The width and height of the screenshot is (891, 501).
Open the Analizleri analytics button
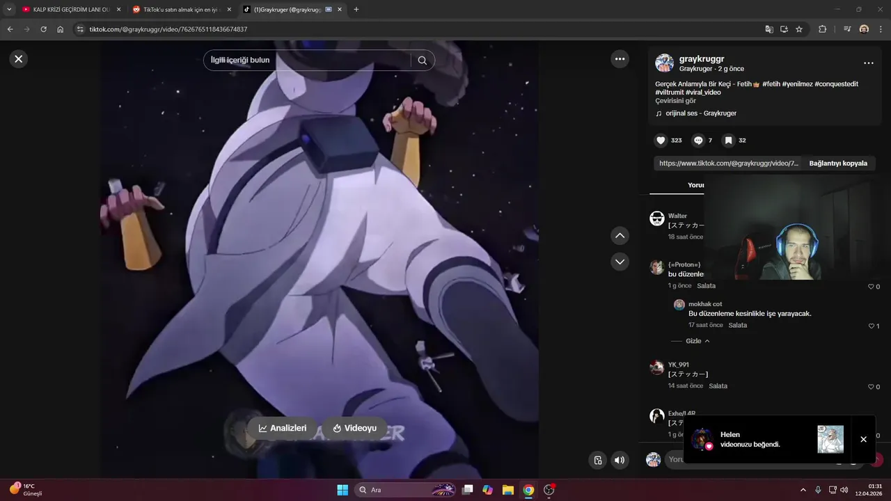tap(283, 429)
